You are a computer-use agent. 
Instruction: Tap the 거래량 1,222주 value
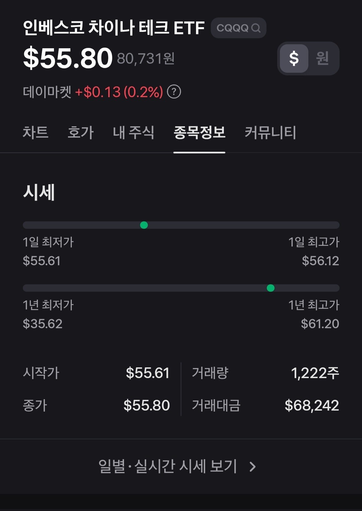(x=315, y=373)
